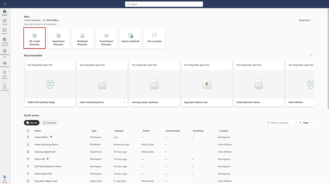Click the file type icon in table header
The image size is (329, 184).
pos(28,131)
